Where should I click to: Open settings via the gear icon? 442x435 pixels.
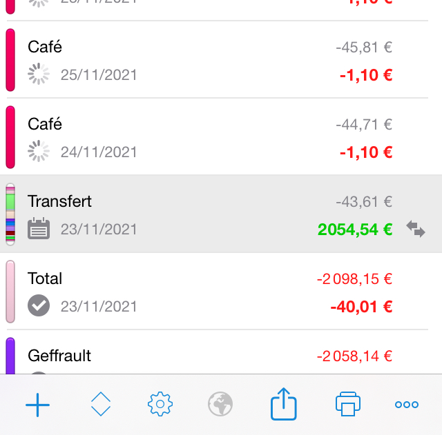[160, 405]
